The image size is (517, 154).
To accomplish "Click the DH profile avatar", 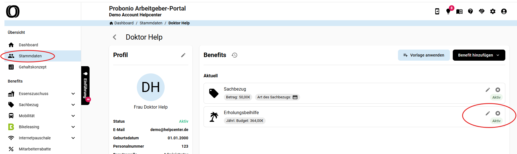I will (151, 87).
